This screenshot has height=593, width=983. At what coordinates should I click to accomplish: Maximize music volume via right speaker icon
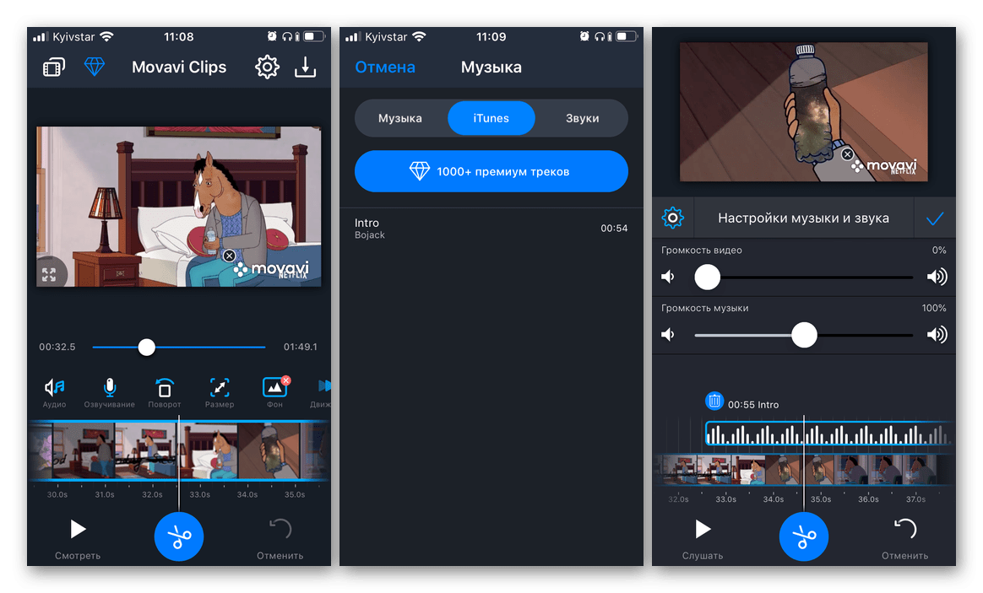point(937,334)
